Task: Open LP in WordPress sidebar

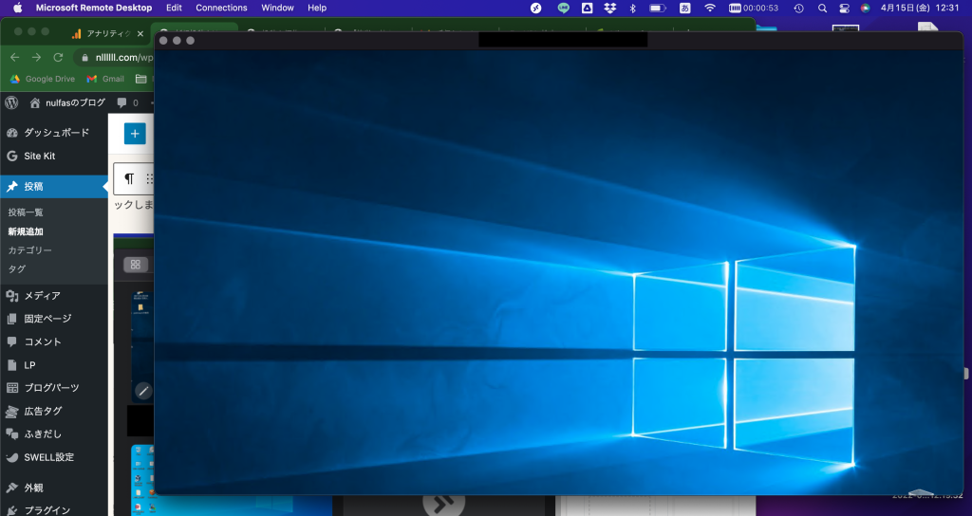Action: (x=54, y=365)
